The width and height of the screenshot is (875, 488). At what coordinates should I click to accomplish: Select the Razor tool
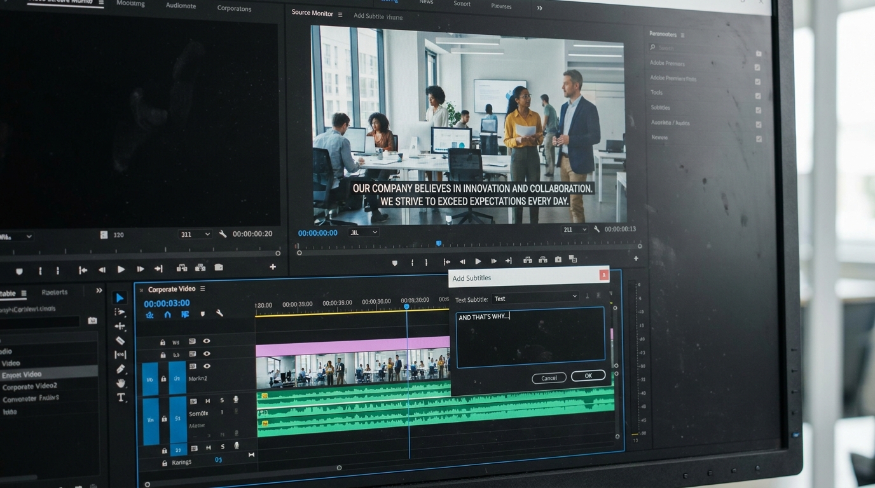pos(120,341)
